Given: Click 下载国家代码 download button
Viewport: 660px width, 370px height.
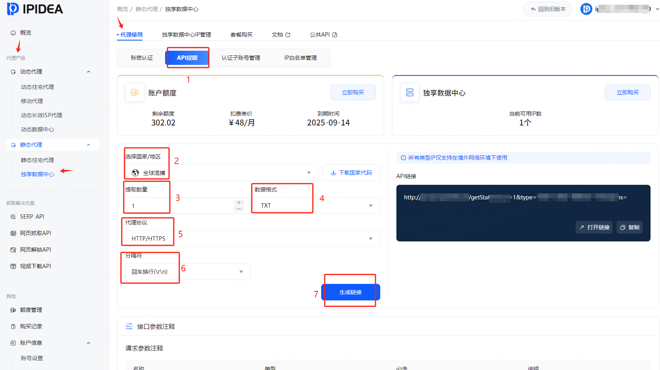Looking at the screenshot, I should [x=351, y=173].
